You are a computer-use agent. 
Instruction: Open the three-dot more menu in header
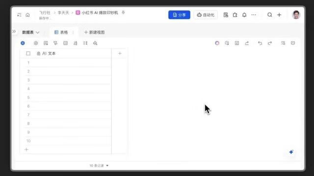click(x=254, y=15)
